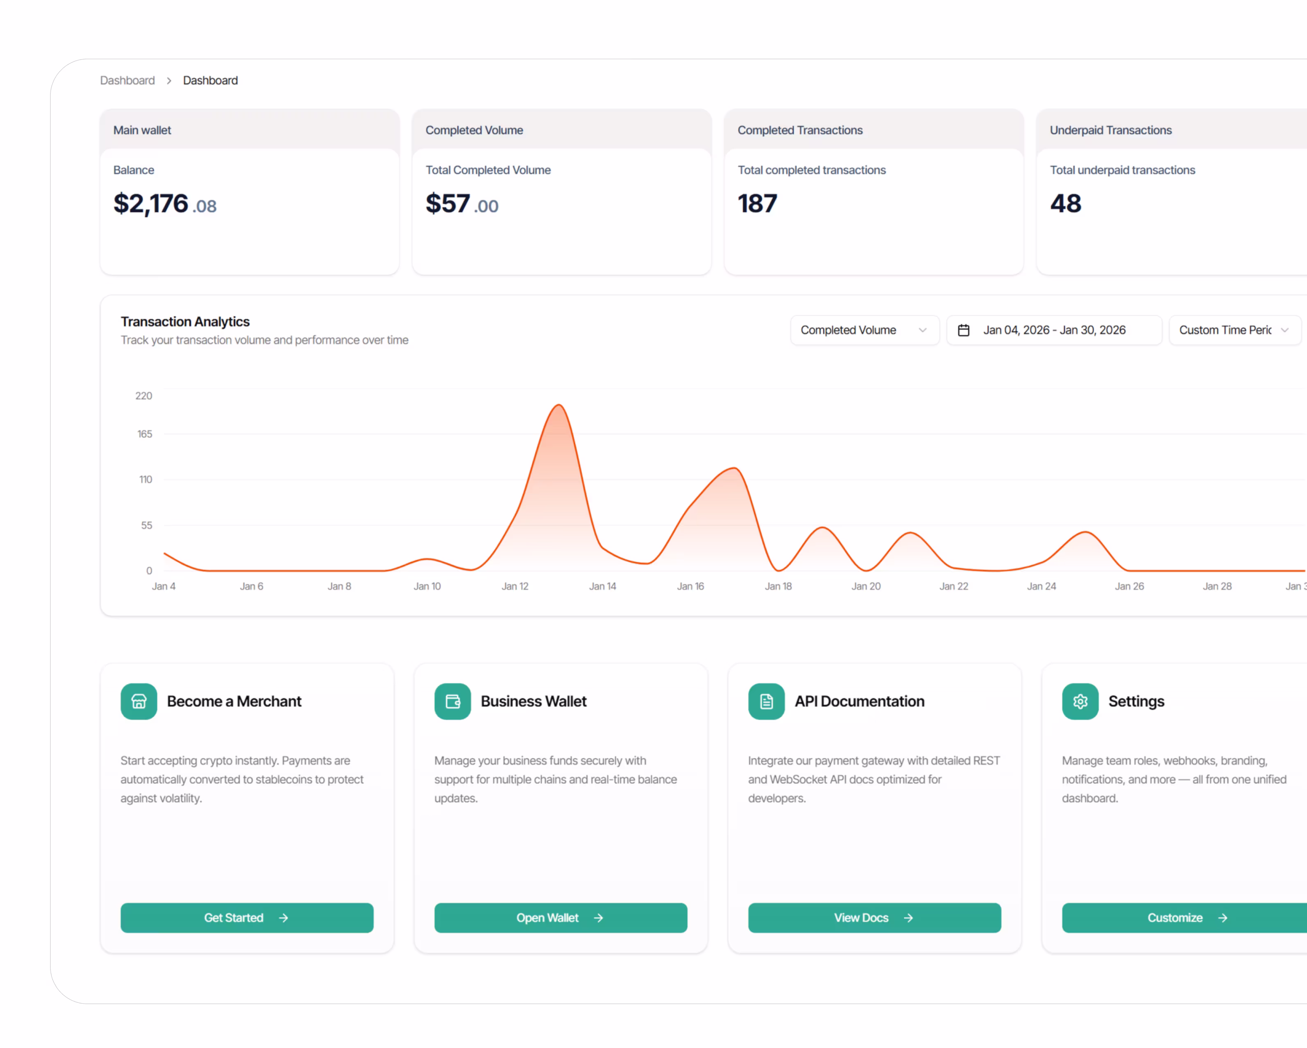Click the arrow icon on Get Started

click(x=283, y=918)
